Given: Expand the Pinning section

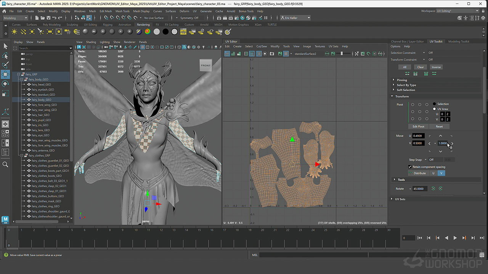Looking at the screenshot, I should [401, 80].
